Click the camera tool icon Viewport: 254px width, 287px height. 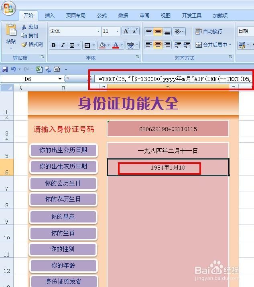click(57, 69)
